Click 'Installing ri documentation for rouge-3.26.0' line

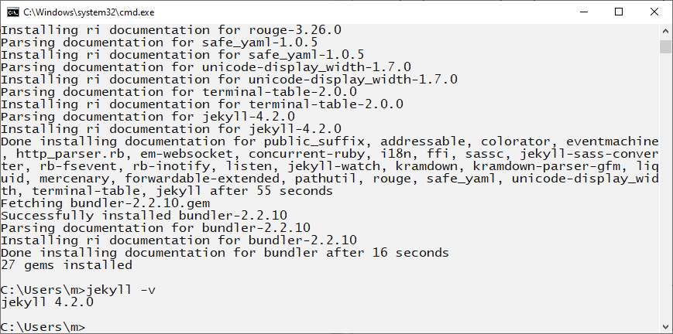(170, 30)
